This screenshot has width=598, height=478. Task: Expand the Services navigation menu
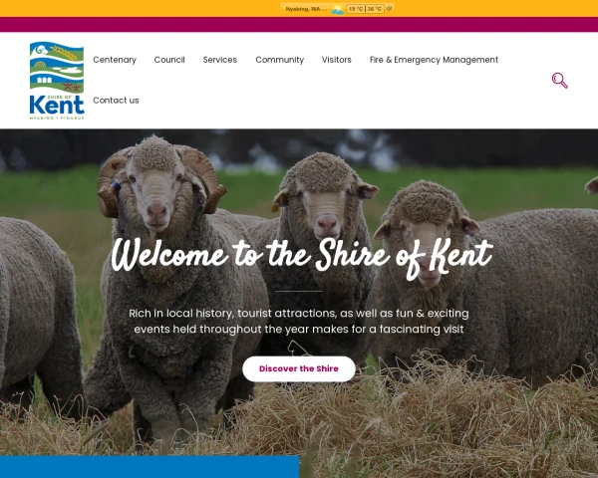[x=220, y=60]
